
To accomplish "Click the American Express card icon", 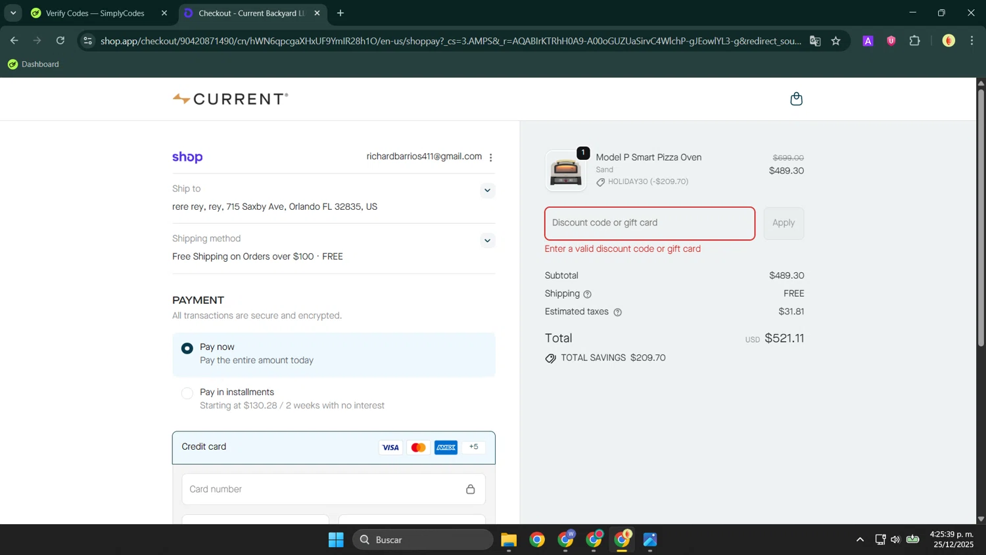I will click(446, 448).
